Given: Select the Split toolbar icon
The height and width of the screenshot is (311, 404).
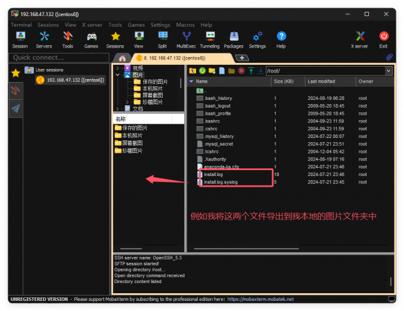Looking at the screenshot, I should (163, 40).
